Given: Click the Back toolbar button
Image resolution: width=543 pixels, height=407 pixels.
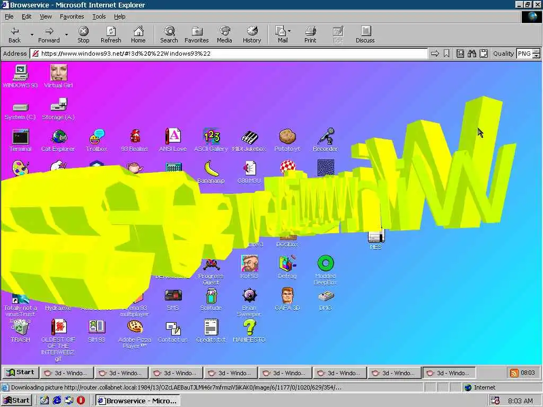Looking at the screenshot, I should 14,34.
